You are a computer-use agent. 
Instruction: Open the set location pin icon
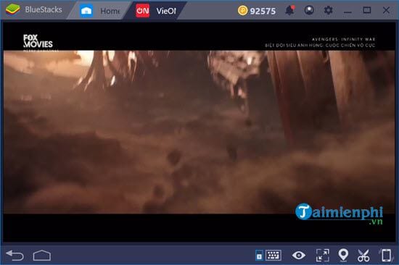pos(343,255)
